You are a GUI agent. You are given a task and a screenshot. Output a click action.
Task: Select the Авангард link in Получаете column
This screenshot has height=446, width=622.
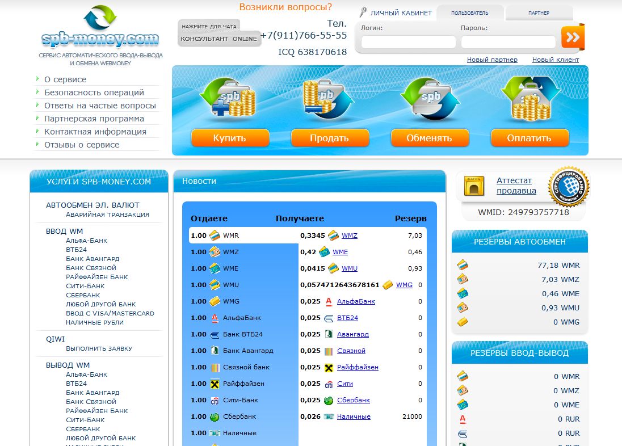(x=352, y=335)
